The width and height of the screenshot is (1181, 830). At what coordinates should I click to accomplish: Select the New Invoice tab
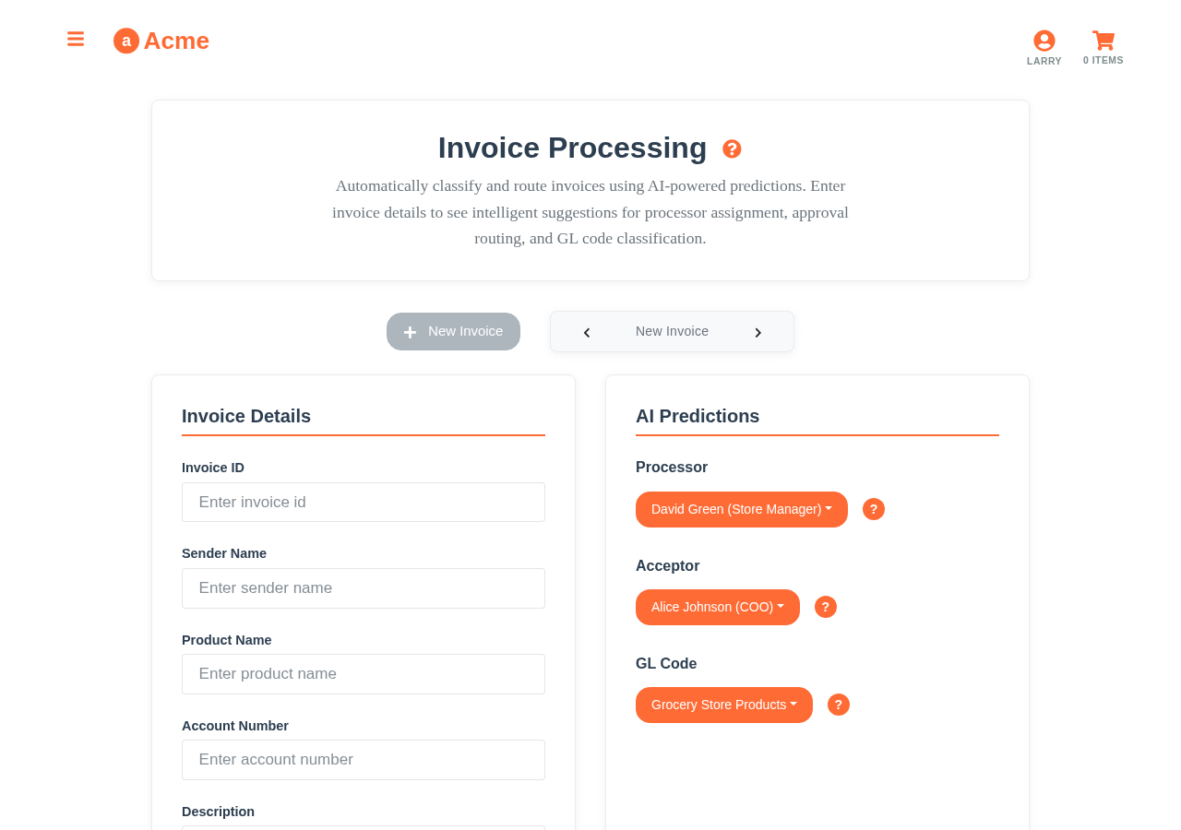point(672,330)
